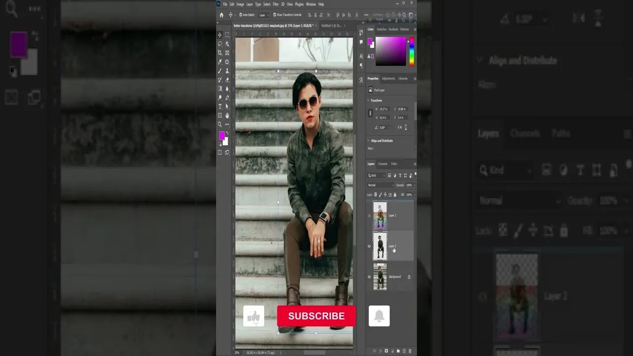Open the Filter menu

point(275,4)
